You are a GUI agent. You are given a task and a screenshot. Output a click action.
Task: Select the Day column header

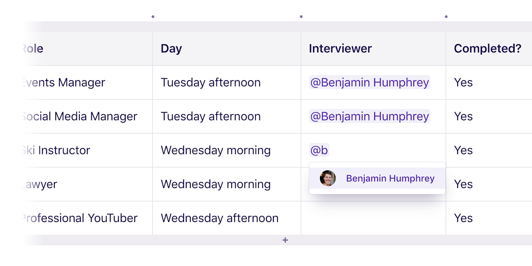click(227, 49)
